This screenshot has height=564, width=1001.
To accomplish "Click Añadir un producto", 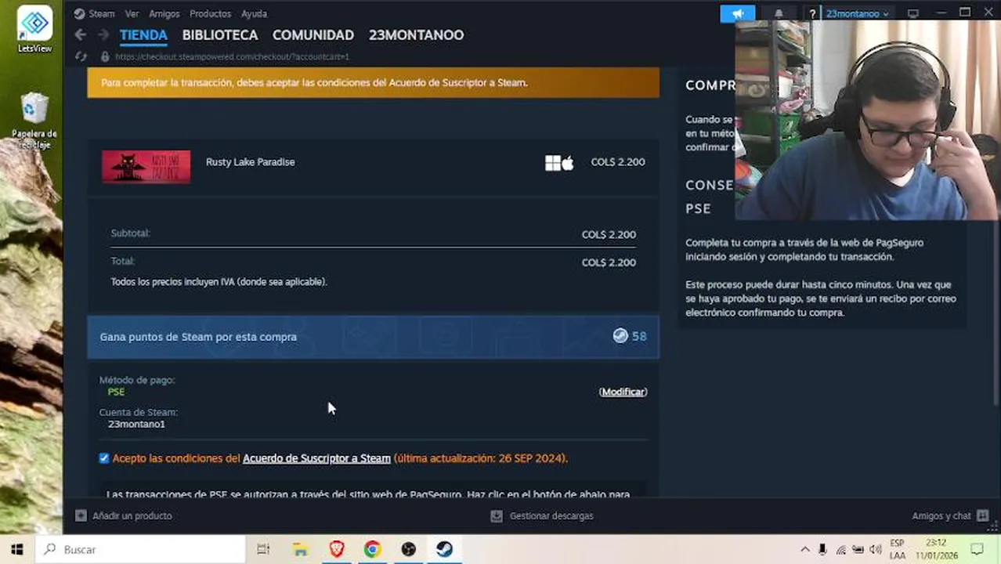I will tap(132, 516).
